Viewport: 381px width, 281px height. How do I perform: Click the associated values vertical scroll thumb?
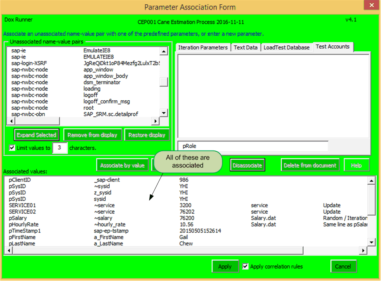click(371, 200)
